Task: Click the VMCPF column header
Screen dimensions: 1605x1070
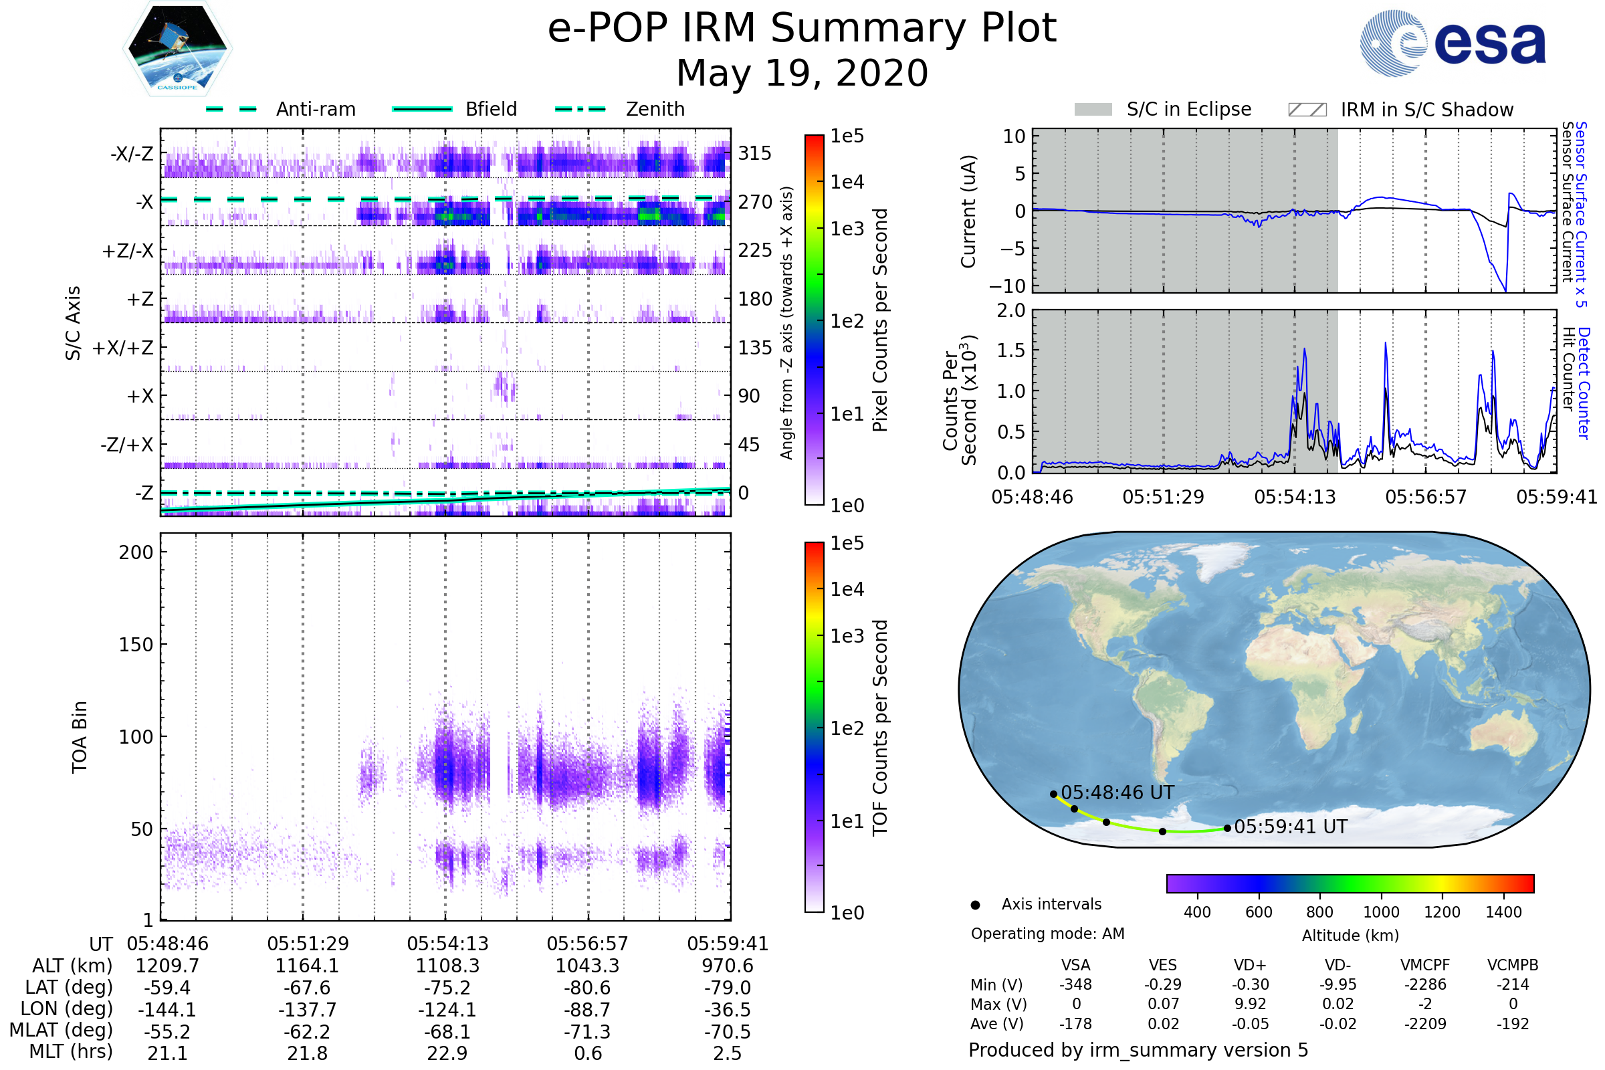Action: pos(1425,966)
